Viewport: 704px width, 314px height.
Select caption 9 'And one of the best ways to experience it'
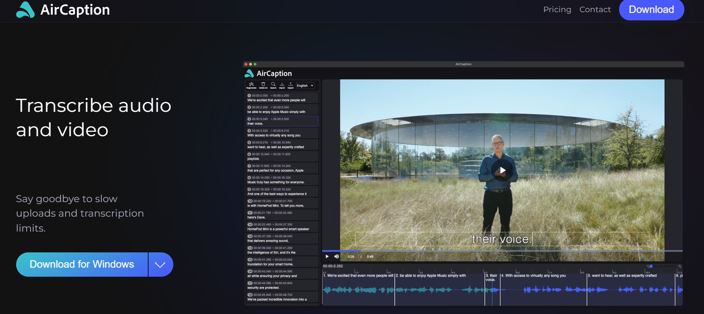[282, 192]
